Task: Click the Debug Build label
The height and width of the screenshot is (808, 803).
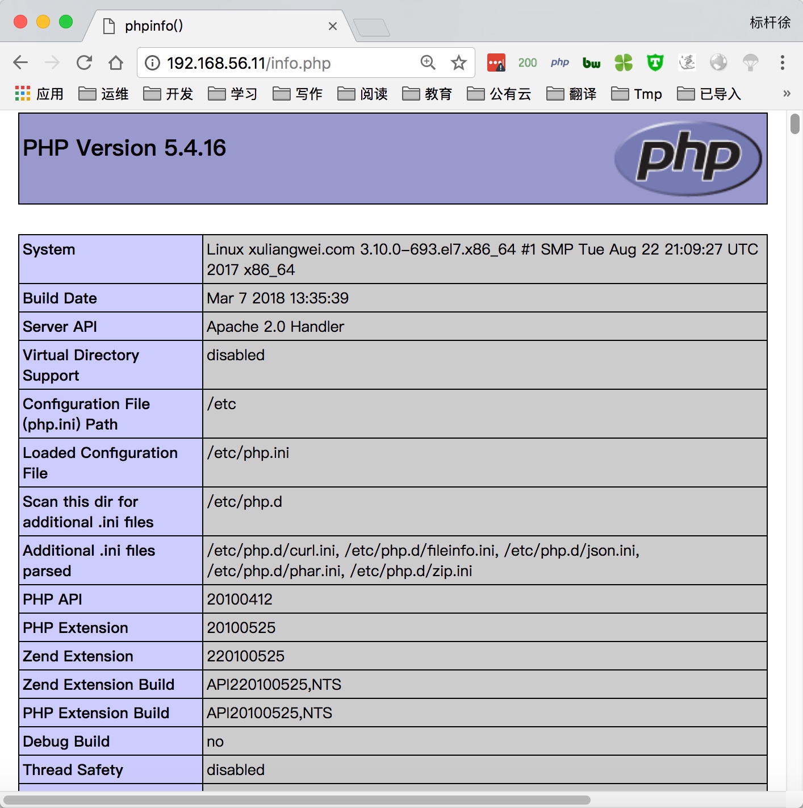Action: point(66,742)
